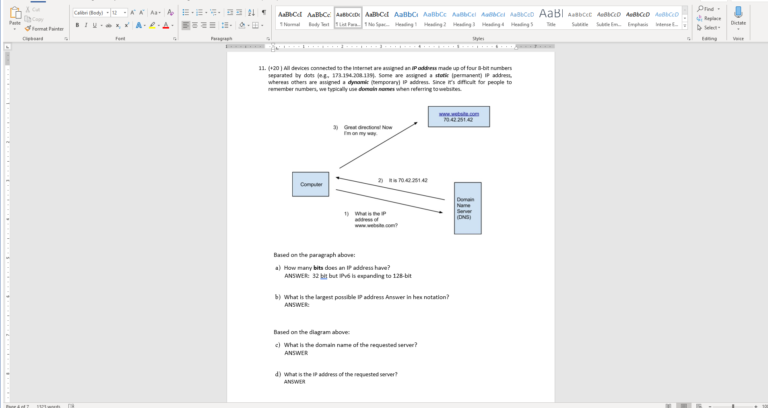Open the Sort tool
Image resolution: width=768 pixels, height=408 pixels.
pyautogui.click(x=251, y=12)
